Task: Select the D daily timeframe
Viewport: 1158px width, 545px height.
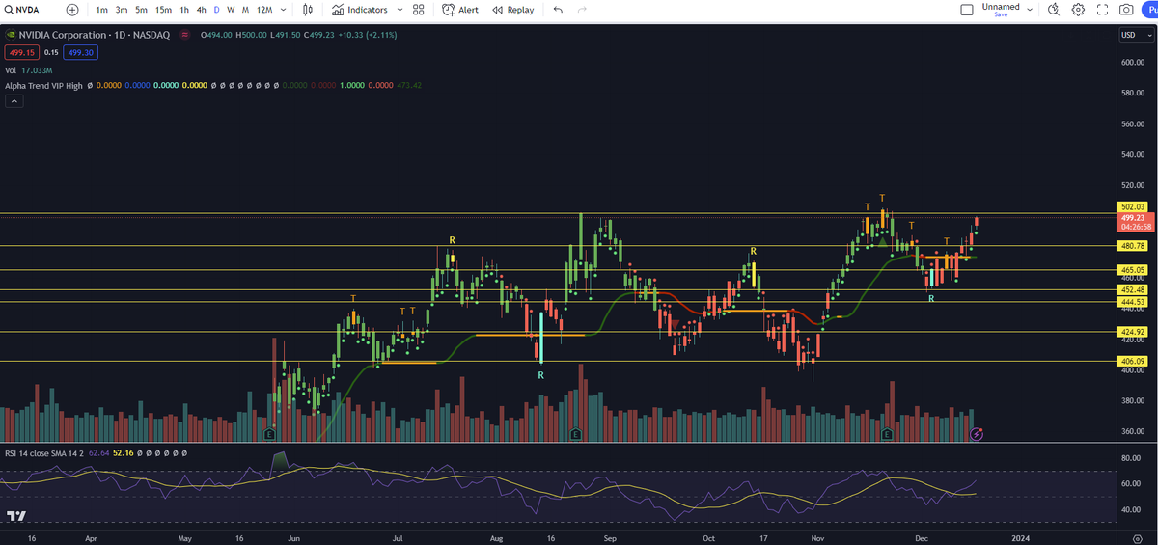Action: (216, 10)
